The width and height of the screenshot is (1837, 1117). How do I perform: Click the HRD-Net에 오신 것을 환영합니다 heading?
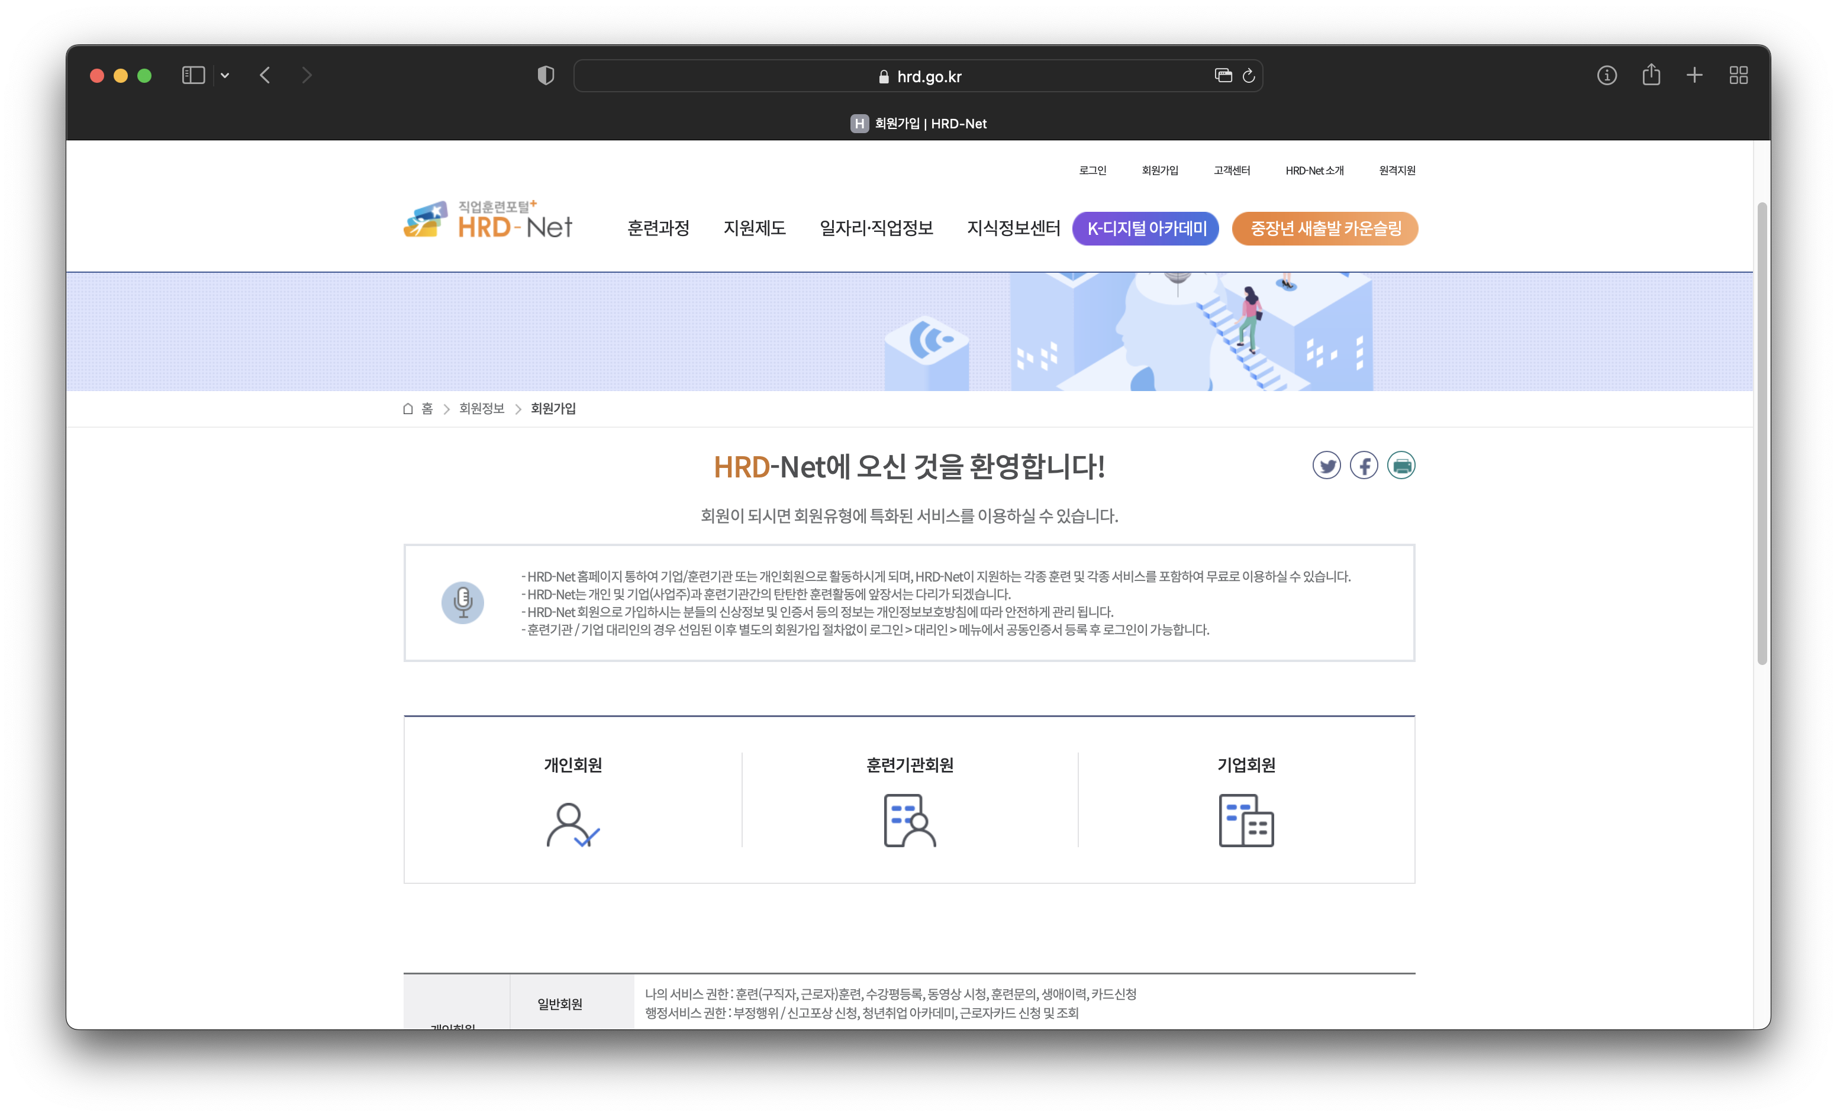tap(909, 466)
